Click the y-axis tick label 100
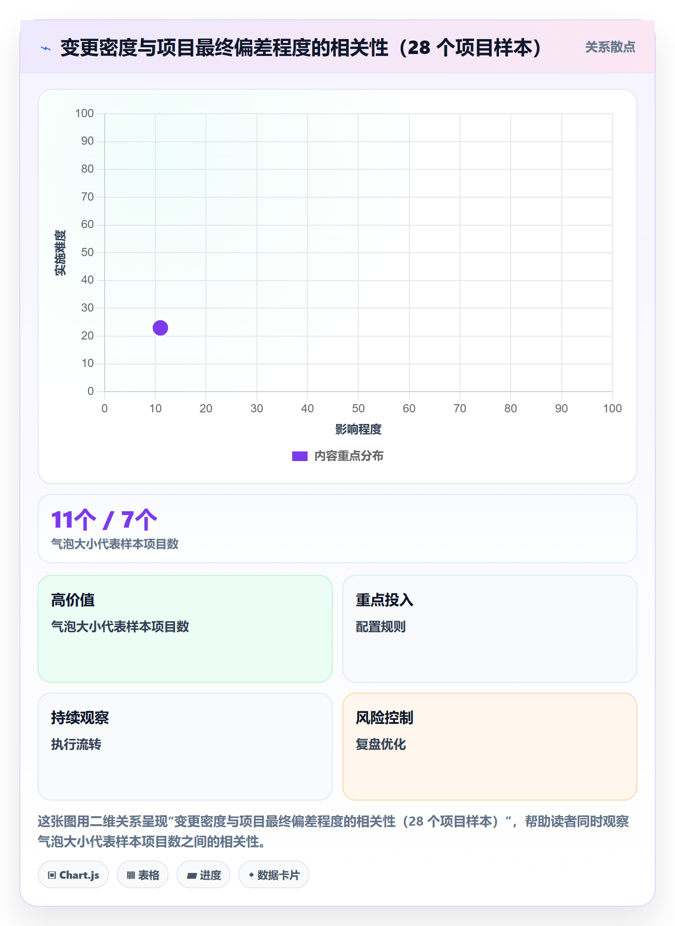Screen dimensions: 675x926 coord(84,113)
